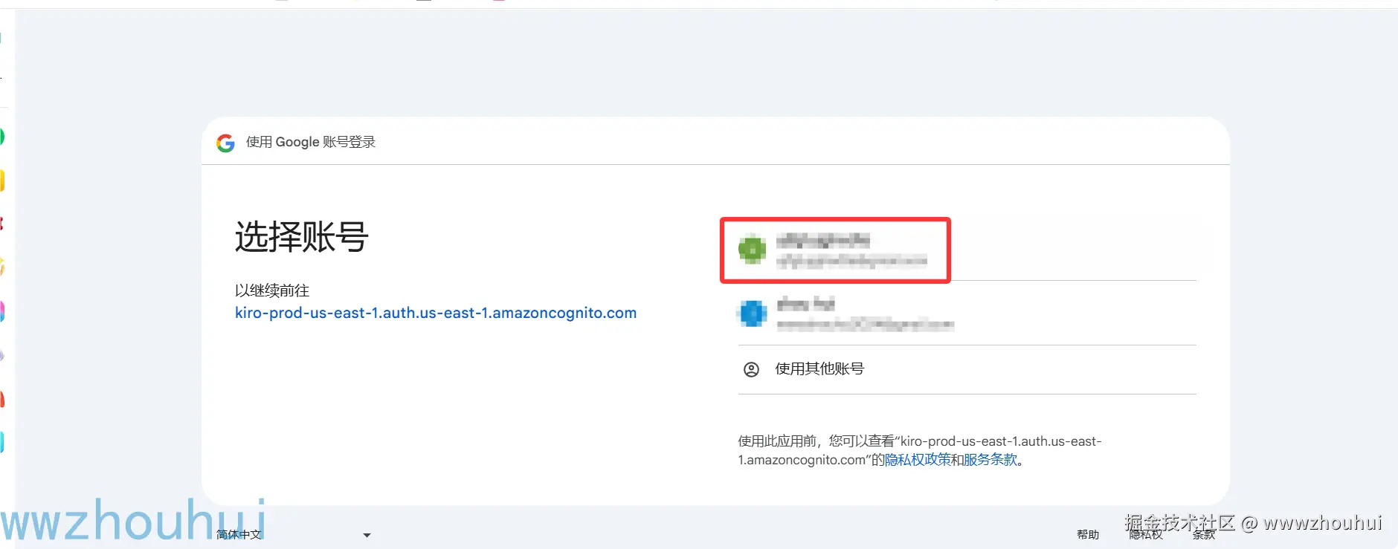Open the kiro-prod amazoncognito.com link
The height and width of the screenshot is (549, 1398).
[x=436, y=313]
